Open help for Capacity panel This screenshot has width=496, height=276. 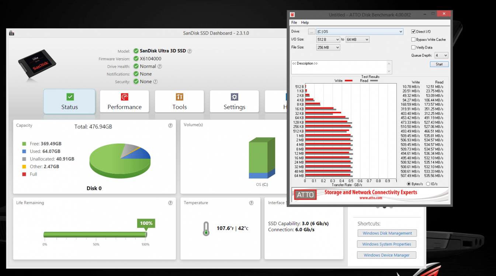click(170, 125)
